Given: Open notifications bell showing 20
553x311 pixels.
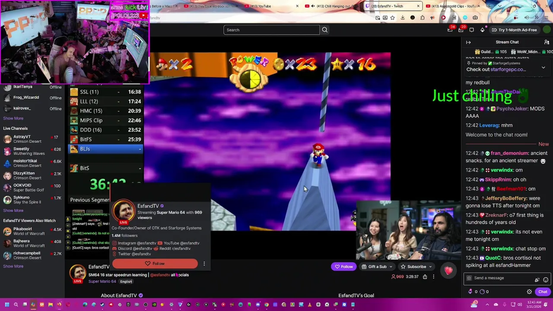Looking at the screenshot, I should click(x=461, y=30).
